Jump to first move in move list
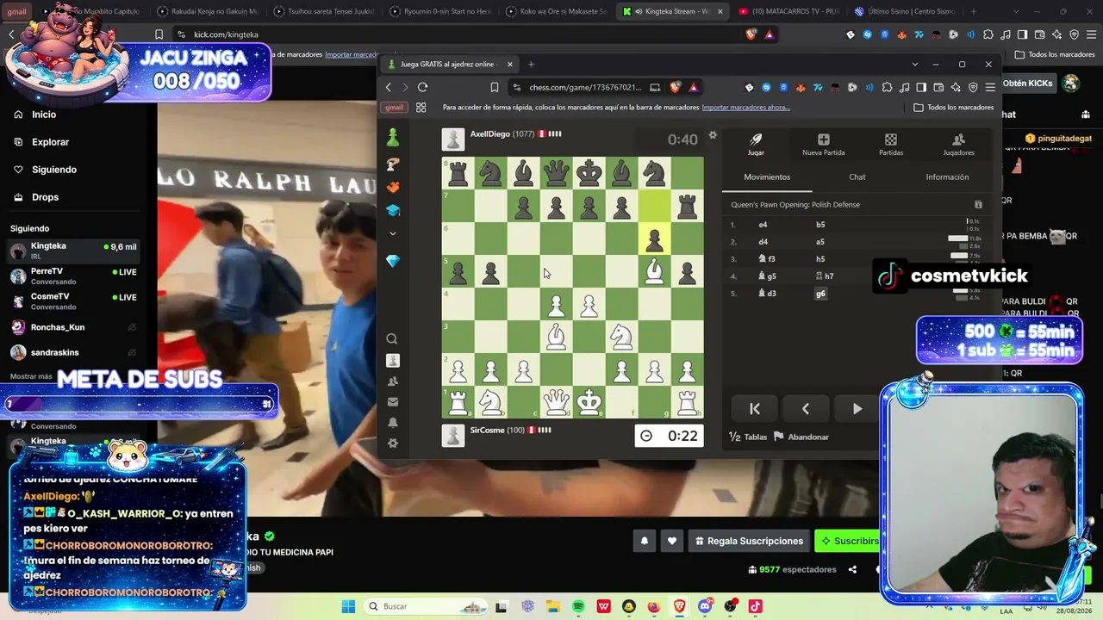Viewport: 1103px width, 620px height. pyautogui.click(x=755, y=409)
